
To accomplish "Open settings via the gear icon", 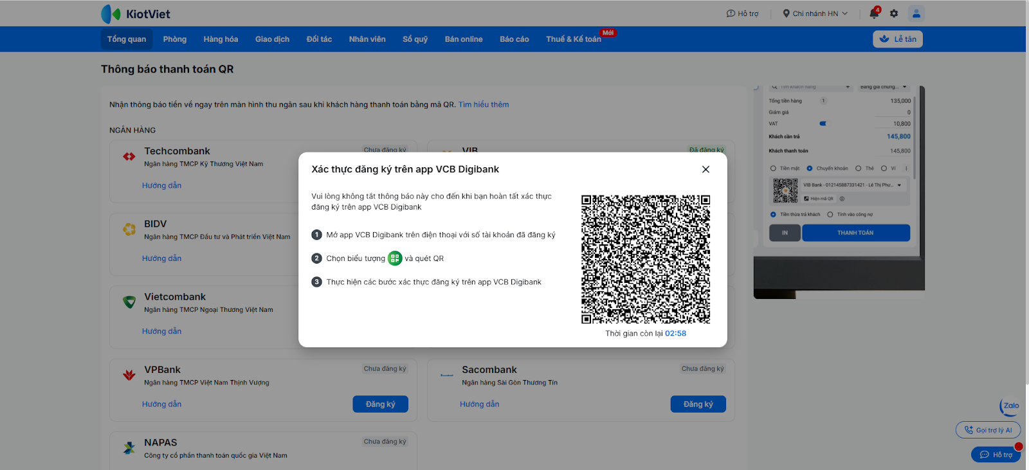I will click(x=894, y=14).
